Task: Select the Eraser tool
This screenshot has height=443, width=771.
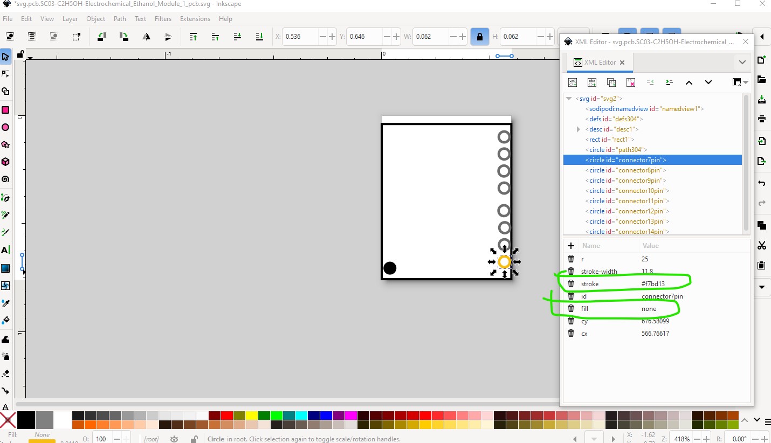Action: [5, 373]
